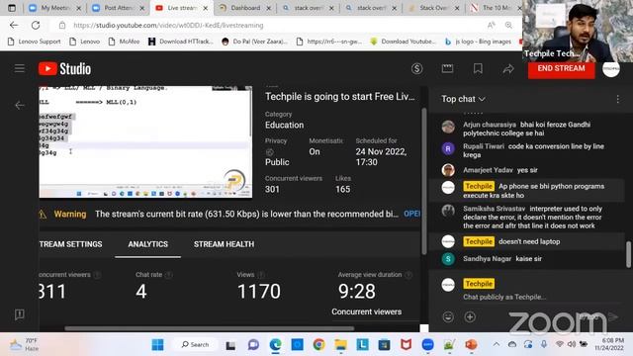Click the stream title Techpile is going to start
Image resolution: width=633 pixels, height=356 pixels.
coord(339,97)
